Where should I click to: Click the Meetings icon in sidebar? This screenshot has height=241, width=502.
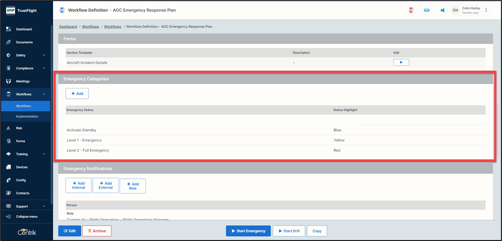click(x=8, y=81)
